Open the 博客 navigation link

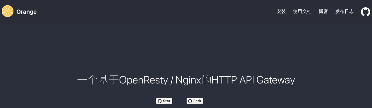pos(323,12)
